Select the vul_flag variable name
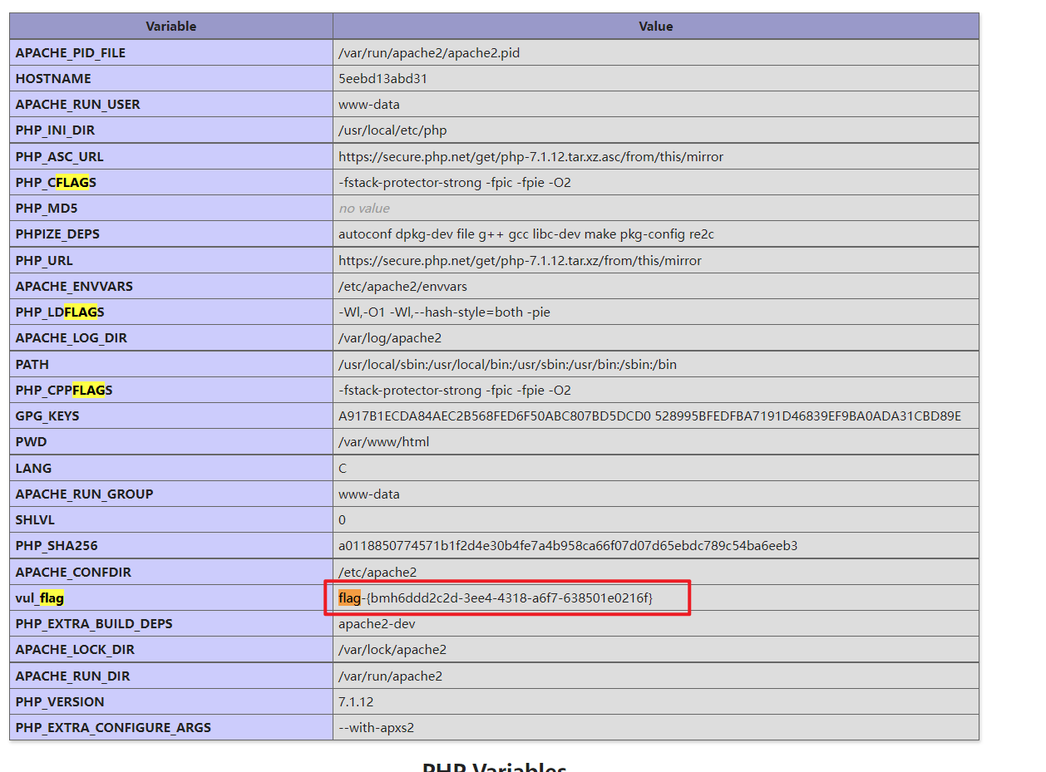1046x772 pixels. pos(40,597)
